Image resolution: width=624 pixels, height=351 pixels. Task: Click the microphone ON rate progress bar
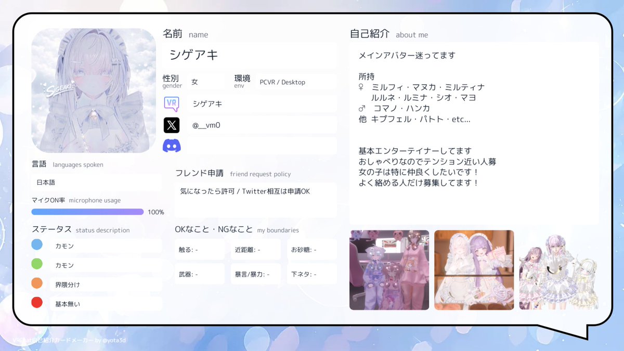87,212
